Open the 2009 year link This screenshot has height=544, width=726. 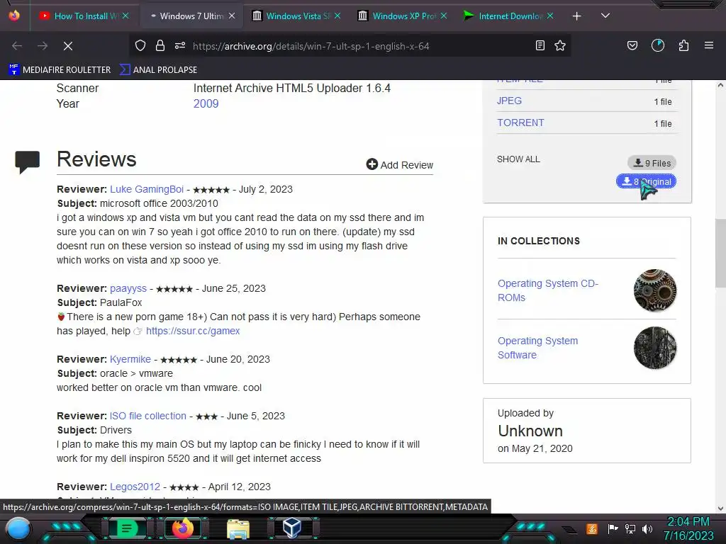pyautogui.click(x=206, y=103)
